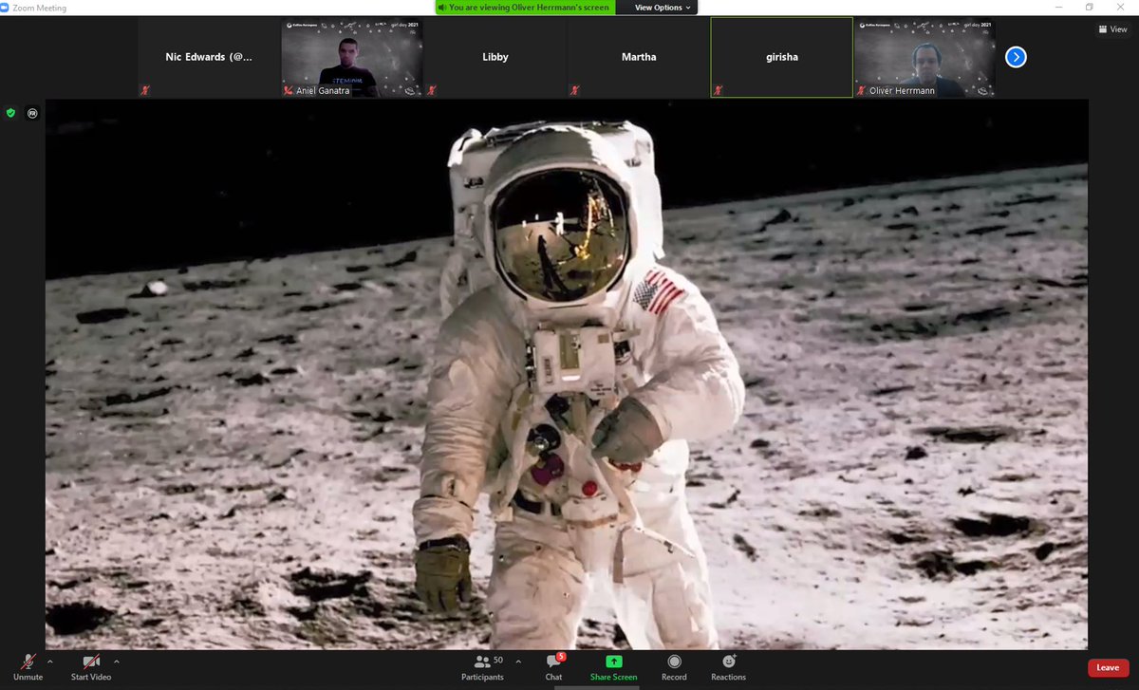Click the green Share Screen button
Viewport: 1139px width, 690px height.
(613, 667)
